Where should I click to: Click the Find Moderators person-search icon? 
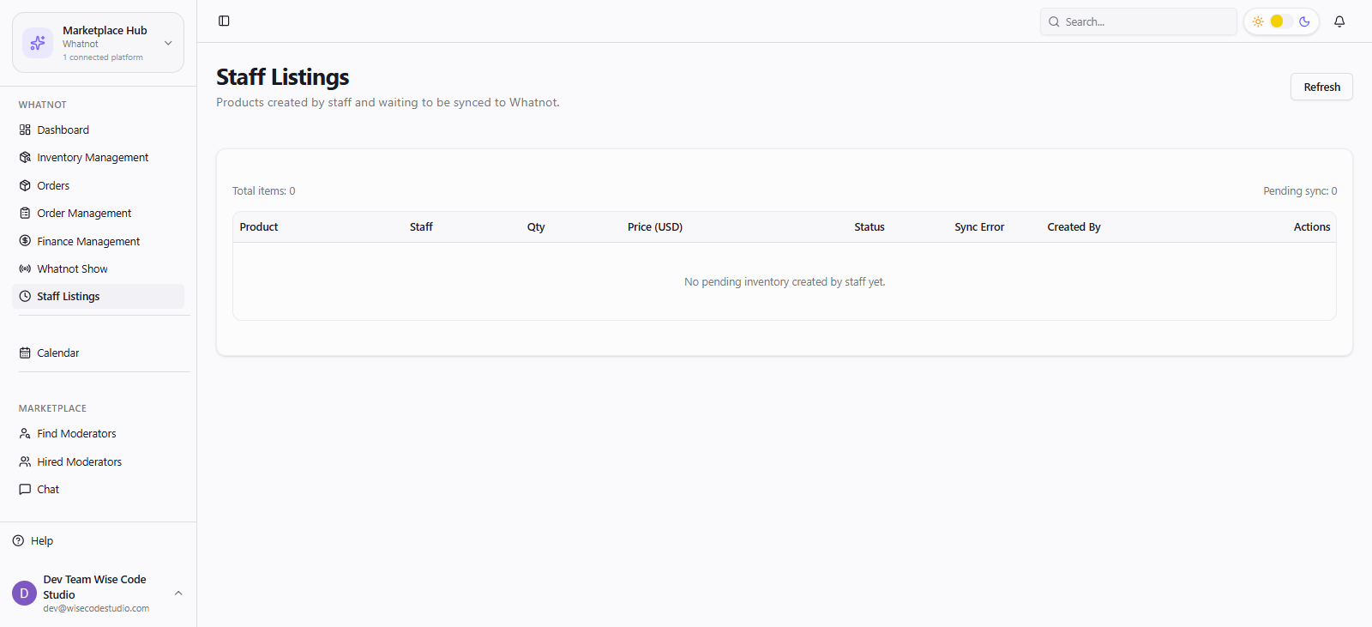pyautogui.click(x=25, y=433)
